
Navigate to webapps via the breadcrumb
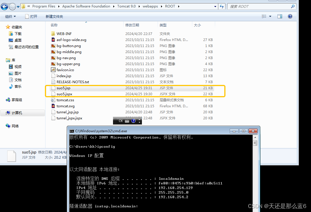point(150,6)
